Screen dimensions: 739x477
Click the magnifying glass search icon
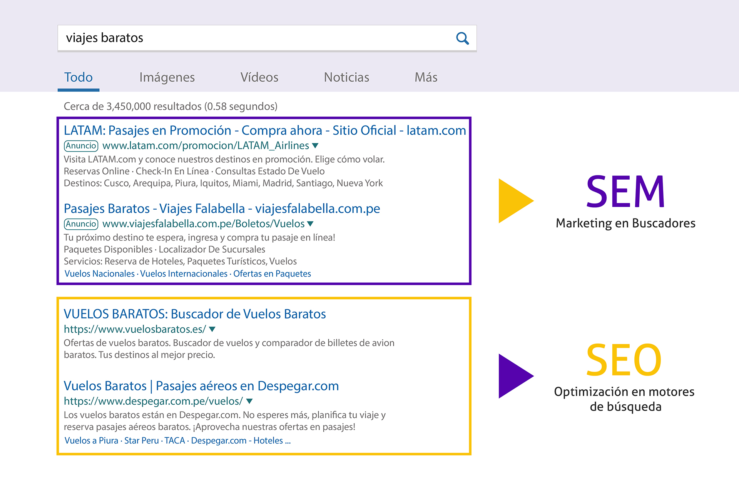[x=462, y=38]
